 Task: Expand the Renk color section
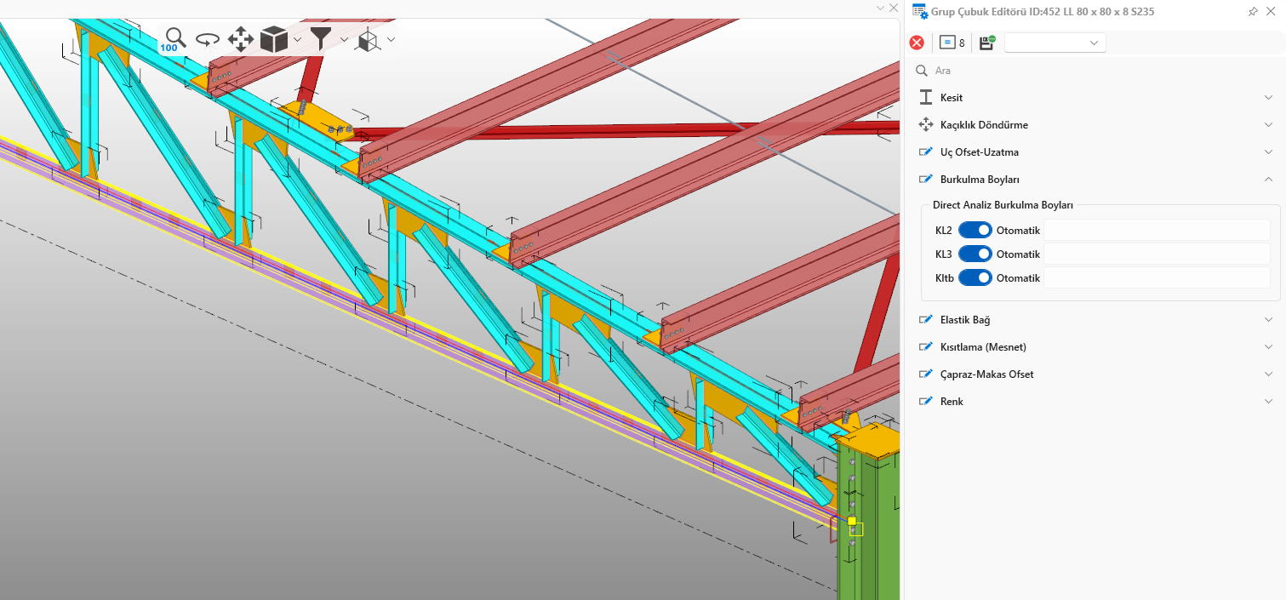click(952, 402)
